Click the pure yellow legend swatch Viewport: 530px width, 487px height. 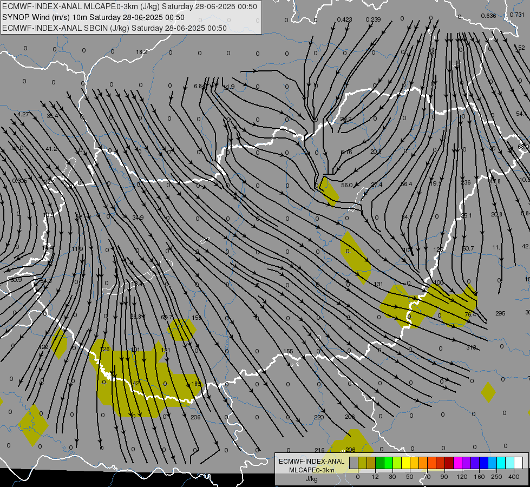pos(405,463)
